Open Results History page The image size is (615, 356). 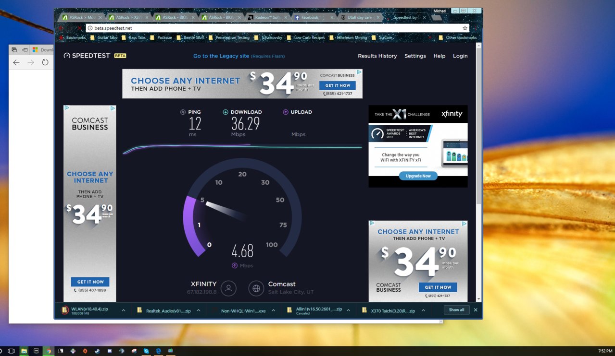[x=377, y=56]
